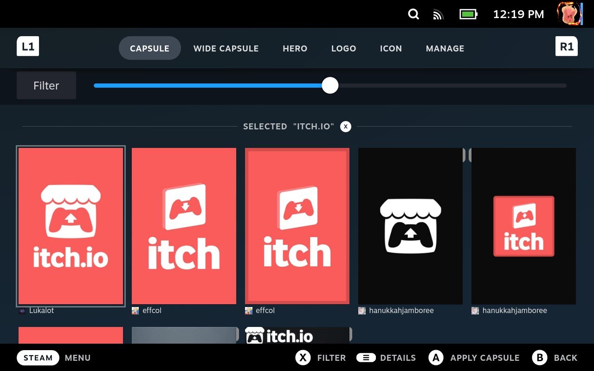594x371 pixels.
Task: Adjust the capsule size slider
Action: 330,85
